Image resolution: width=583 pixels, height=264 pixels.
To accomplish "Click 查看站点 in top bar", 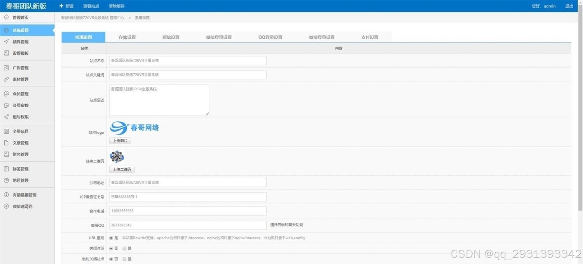I will [x=91, y=6].
